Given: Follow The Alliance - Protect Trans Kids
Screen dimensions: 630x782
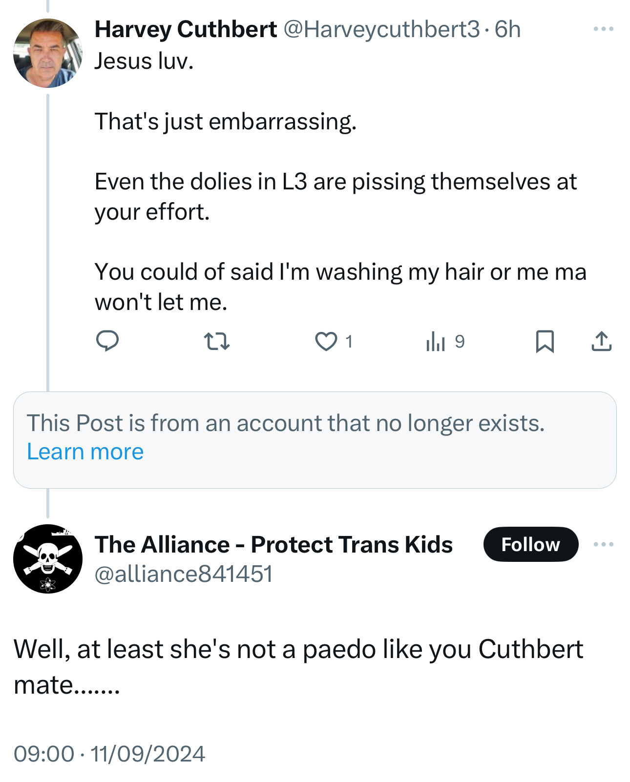Looking at the screenshot, I should (x=530, y=544).
